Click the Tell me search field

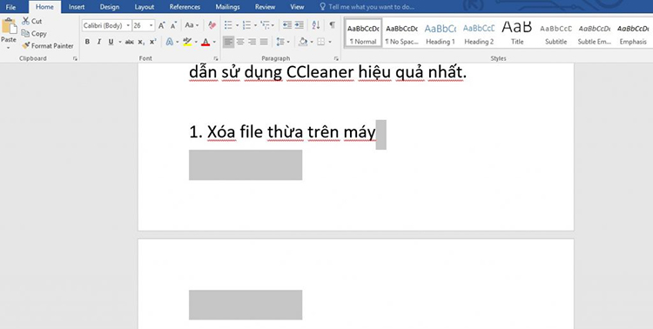(371, 7)
